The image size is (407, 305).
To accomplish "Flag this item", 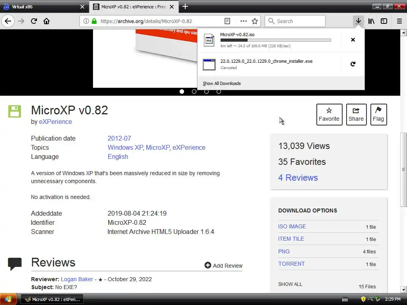I will (x=378, y=114).
